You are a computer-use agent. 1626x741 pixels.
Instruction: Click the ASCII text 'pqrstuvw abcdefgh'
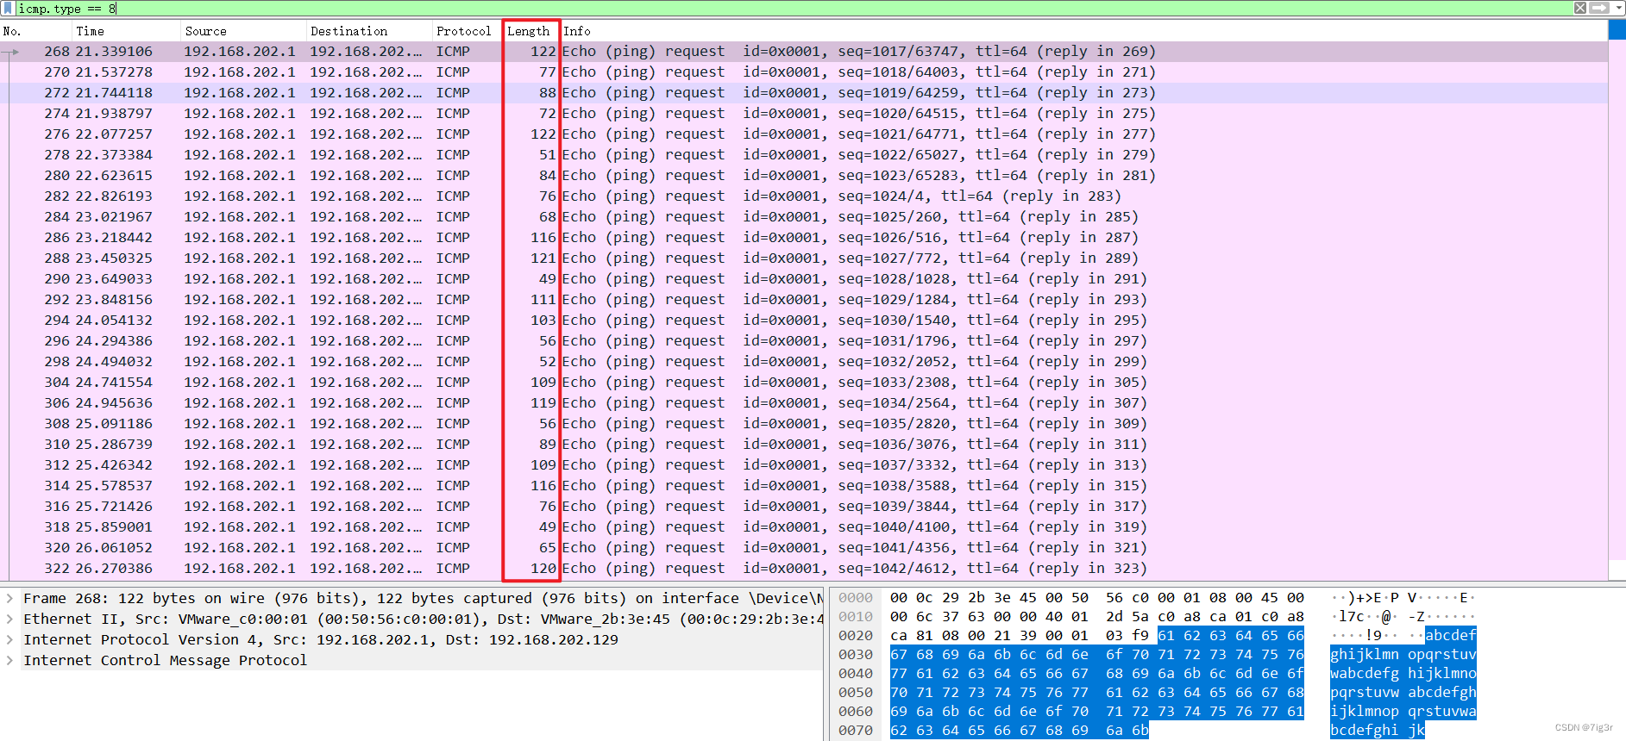1403,693
